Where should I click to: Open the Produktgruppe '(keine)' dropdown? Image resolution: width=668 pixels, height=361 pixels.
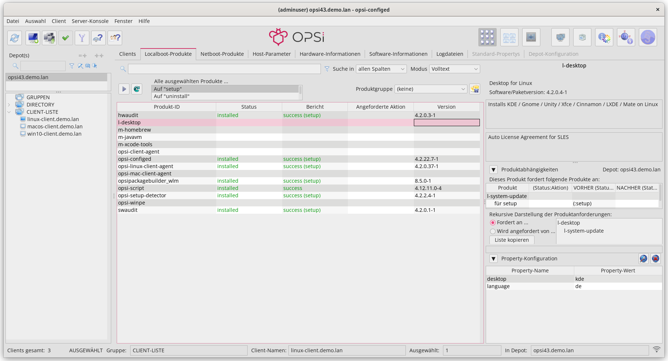431,89
